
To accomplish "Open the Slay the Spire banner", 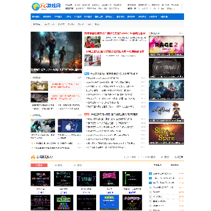I will coord(166,134).
